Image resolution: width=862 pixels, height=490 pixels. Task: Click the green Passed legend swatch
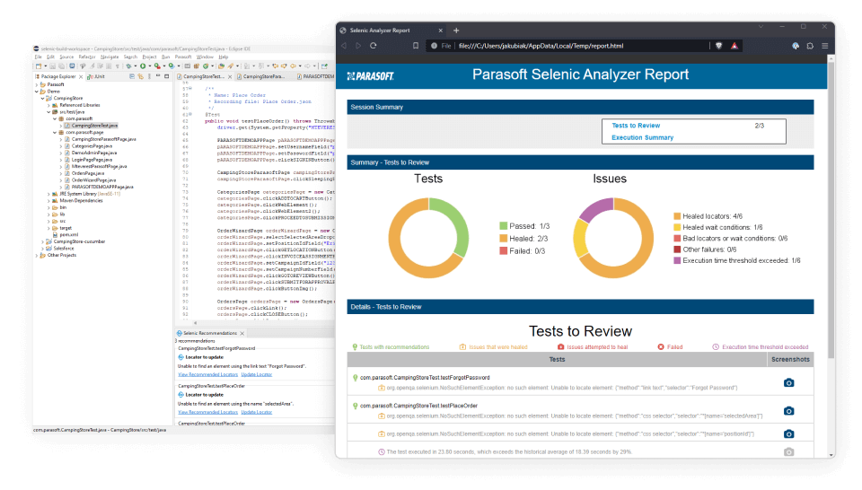pyautogui.click(x=503, y=226)
